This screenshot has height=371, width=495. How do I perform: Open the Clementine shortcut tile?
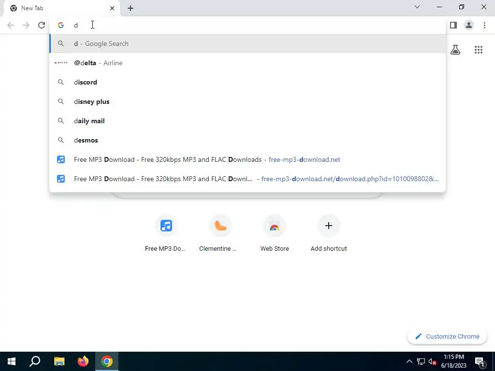220,233
